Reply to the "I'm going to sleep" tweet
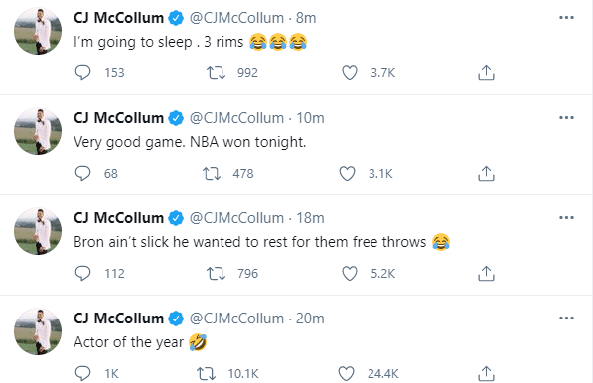The height and width of the screenshot is (383, 593). (x=82, y=72)
